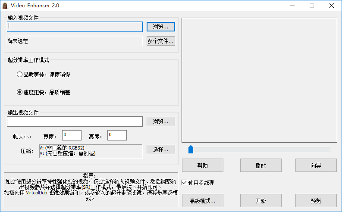The width and height of the screenshot is (342, 212).
Task: Open compression settings with 选择... button
Action: 161,150
